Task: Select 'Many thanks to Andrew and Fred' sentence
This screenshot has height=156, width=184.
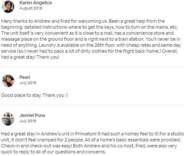Action: coord(54,21)
